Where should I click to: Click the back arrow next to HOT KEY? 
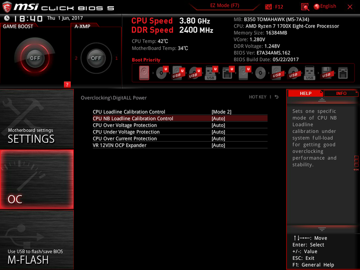pyautogui.click(x=276, y=97)
